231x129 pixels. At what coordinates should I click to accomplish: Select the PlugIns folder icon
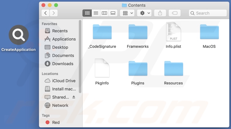click(138, 68)
